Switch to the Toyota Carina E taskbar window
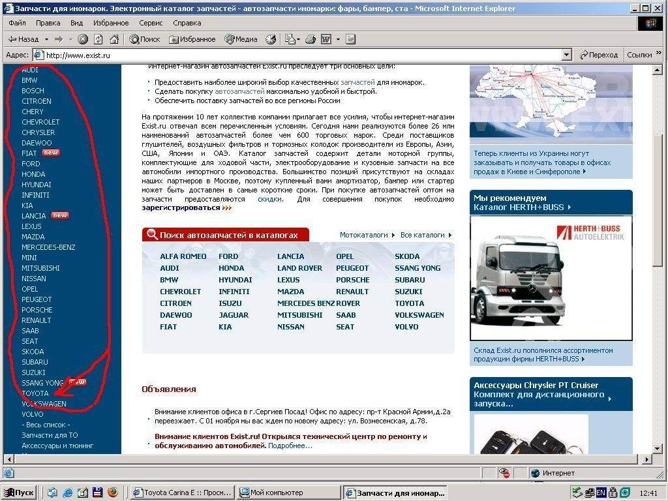668x501 pixels. [x=181, y=493]
